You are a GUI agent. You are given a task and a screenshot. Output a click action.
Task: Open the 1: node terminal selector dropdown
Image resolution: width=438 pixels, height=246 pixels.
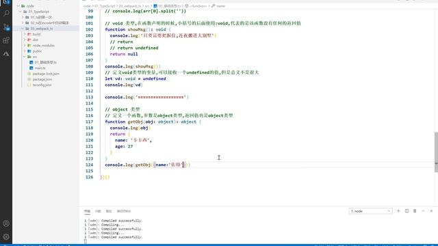coord(370,211)
